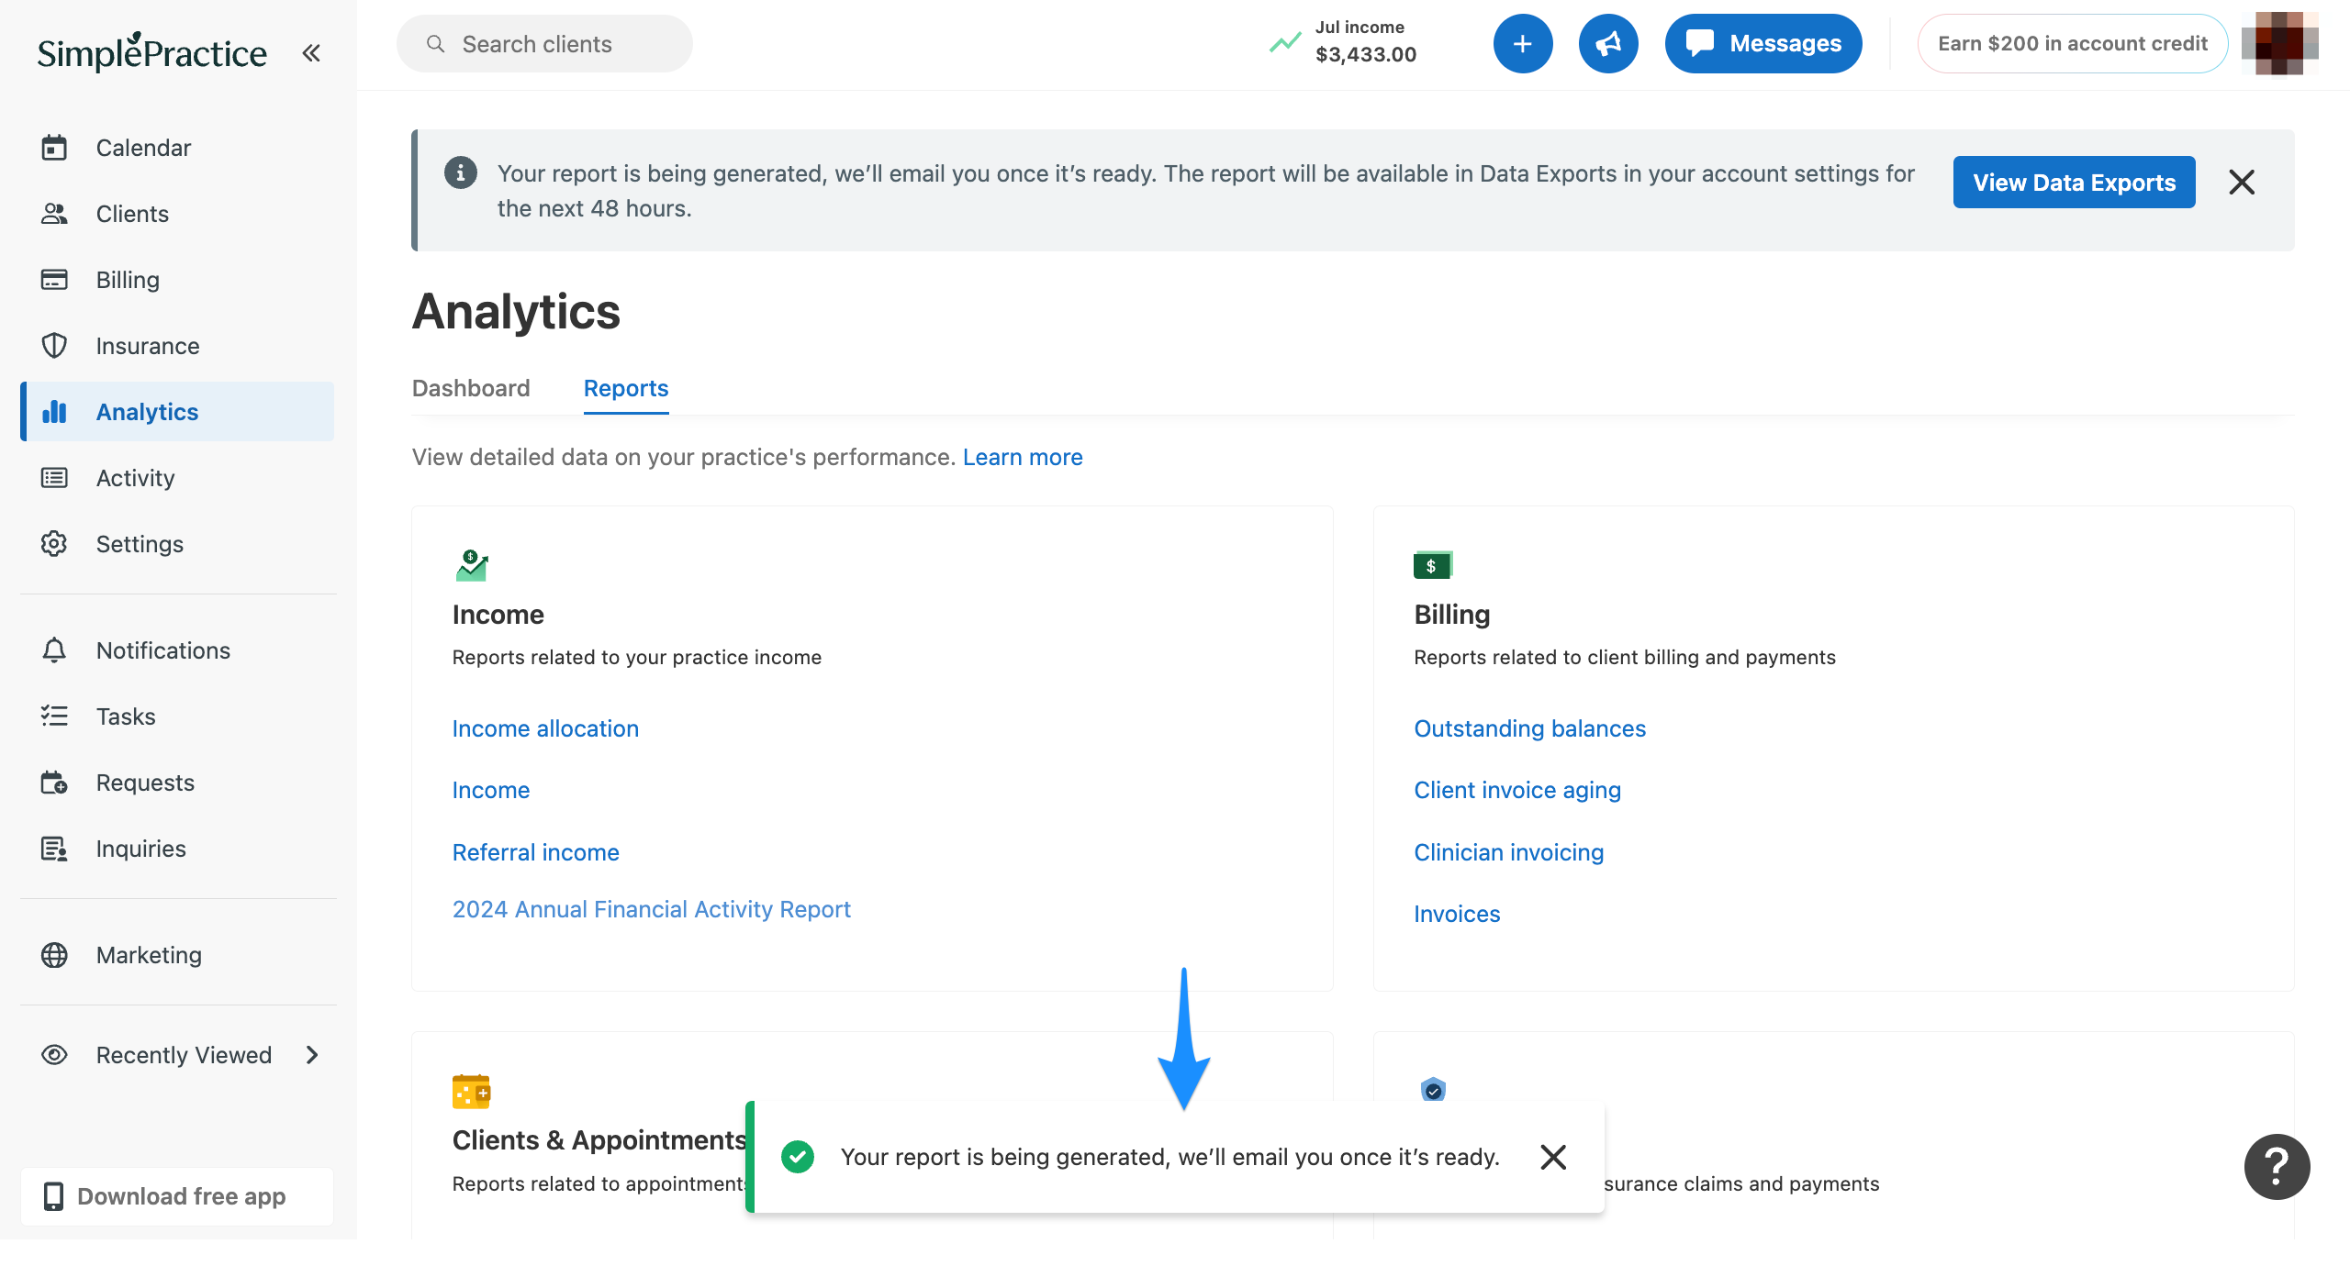The width and height of the screenshot is (2350, 1277).
Task: Open the Outstanding balances report
Action: point(1529,728)
